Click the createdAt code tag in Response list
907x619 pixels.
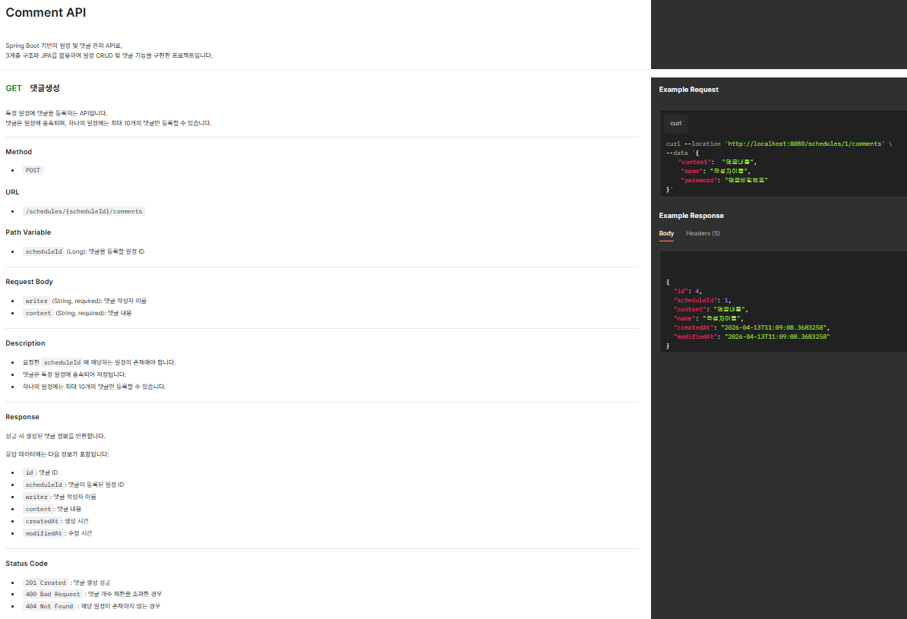(42, 521)
